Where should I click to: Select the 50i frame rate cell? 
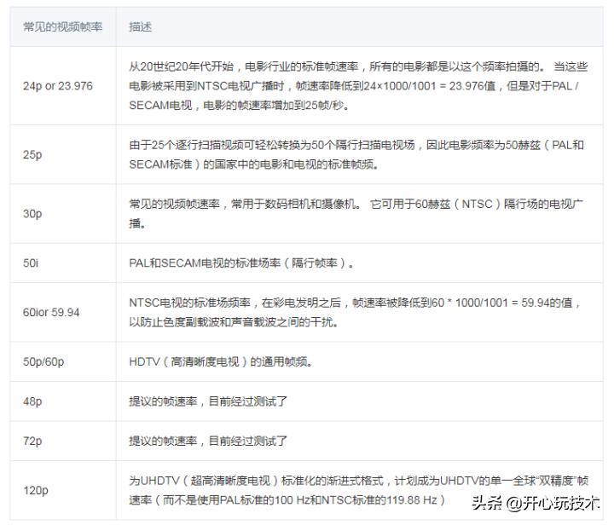pyautogui.click(x=62, y=262)
